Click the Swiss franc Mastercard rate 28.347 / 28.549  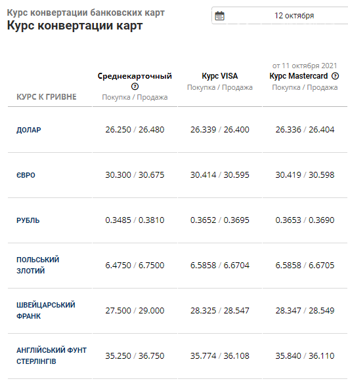click(x=305, y=310)
